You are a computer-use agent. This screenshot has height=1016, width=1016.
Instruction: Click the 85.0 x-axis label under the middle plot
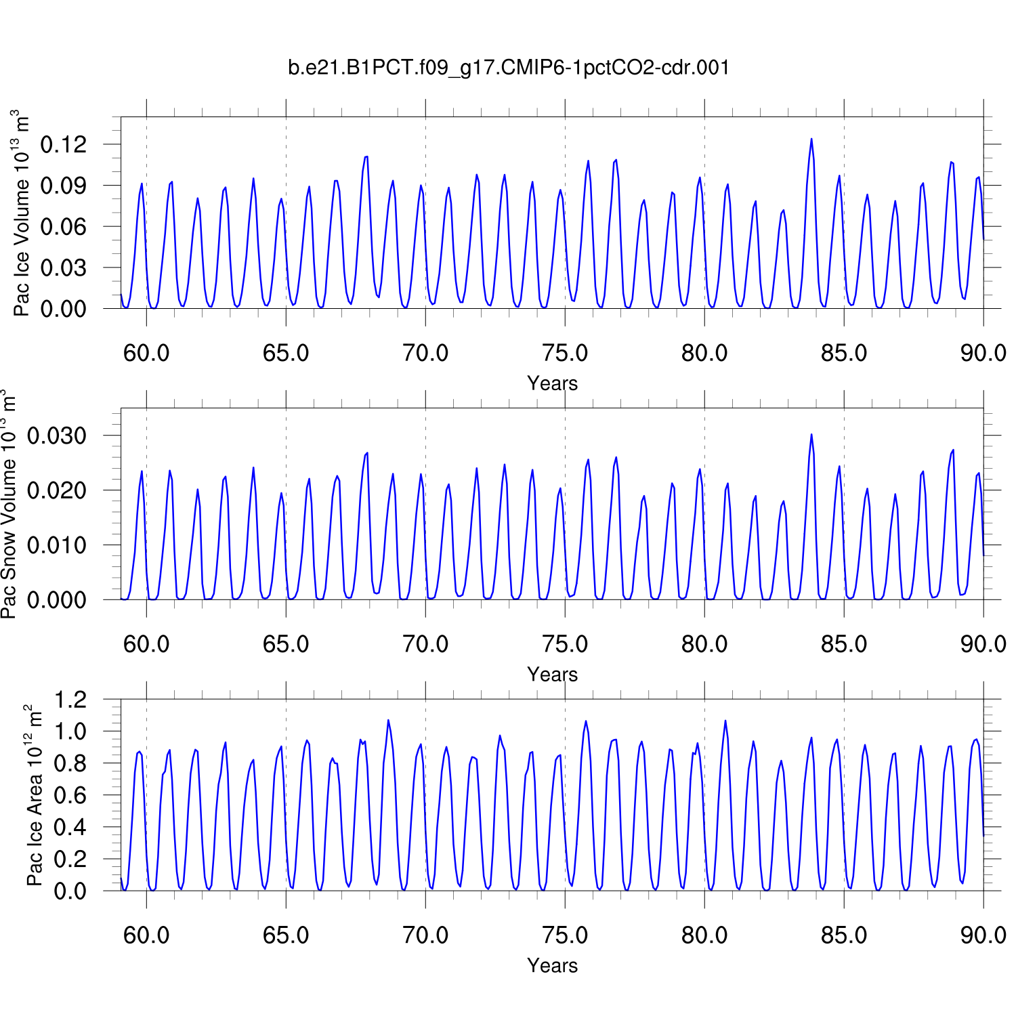[844, 644]
